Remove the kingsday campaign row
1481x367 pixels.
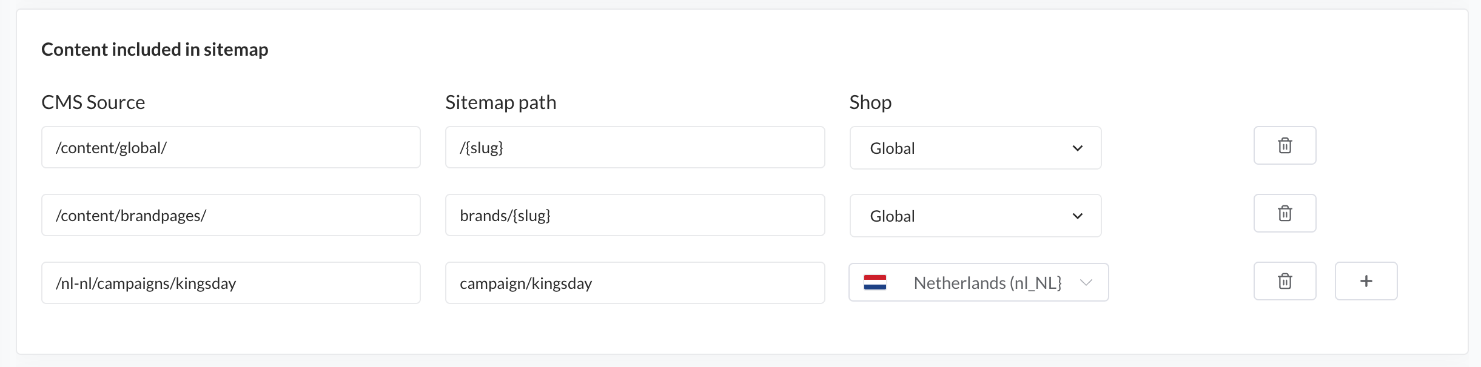point(1285,281)
